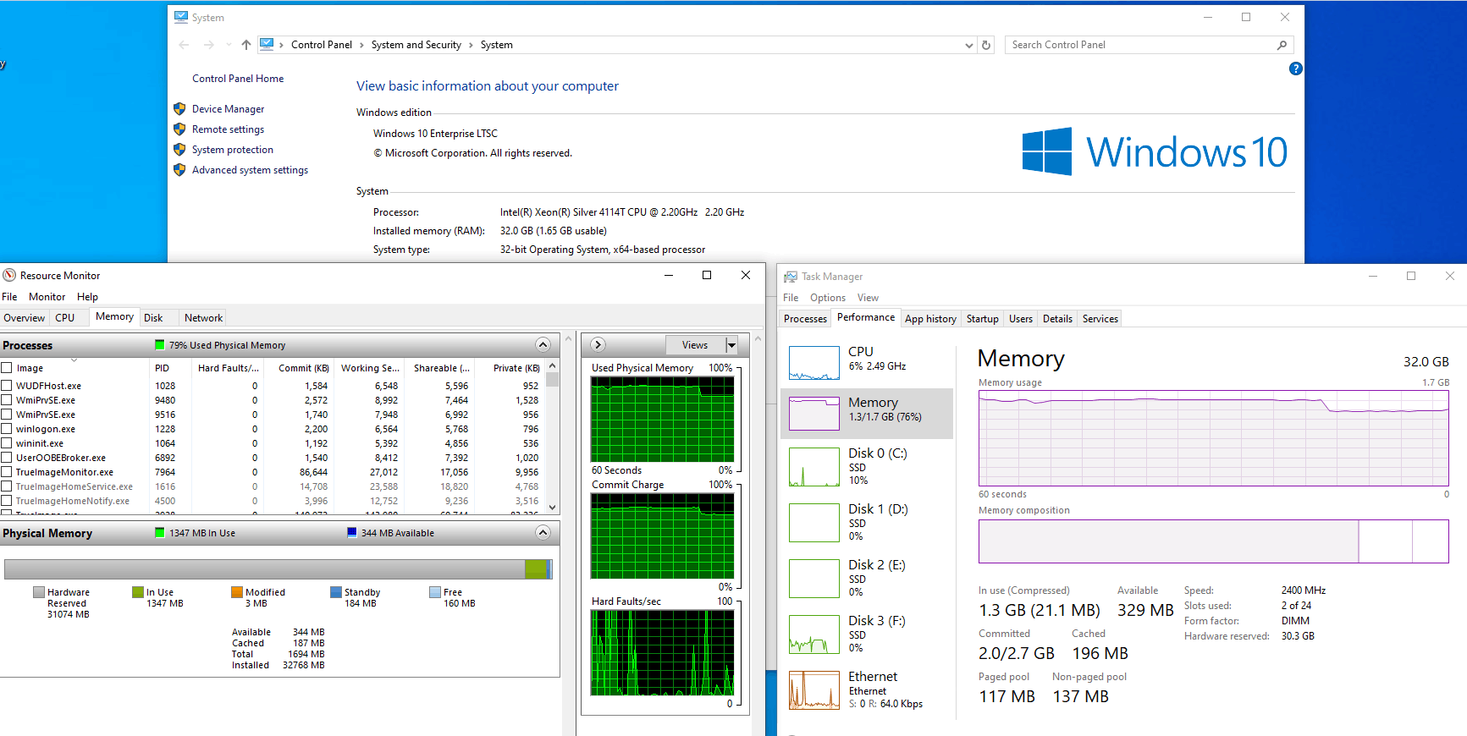
Task: Expand the breadcrumb arrow after Control Panel
Action: [361, 45]
